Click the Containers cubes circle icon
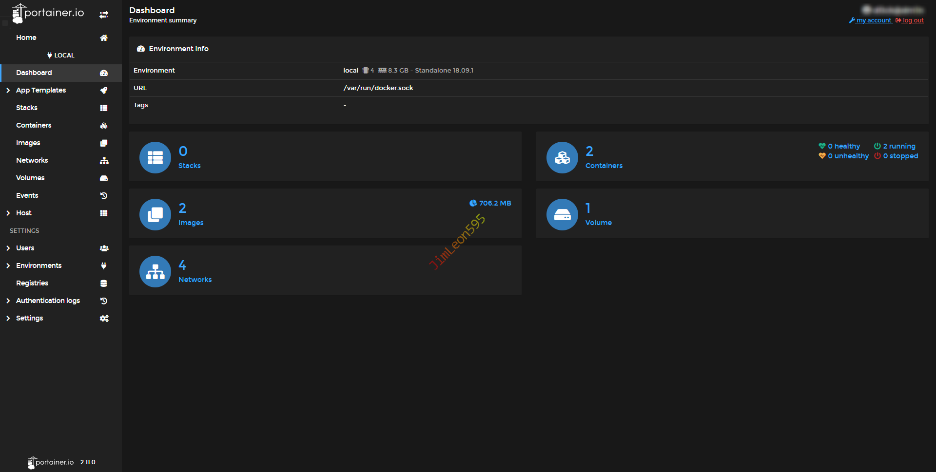Image resolution: width=936 pixels, height=472 pixels. point(562,157)
